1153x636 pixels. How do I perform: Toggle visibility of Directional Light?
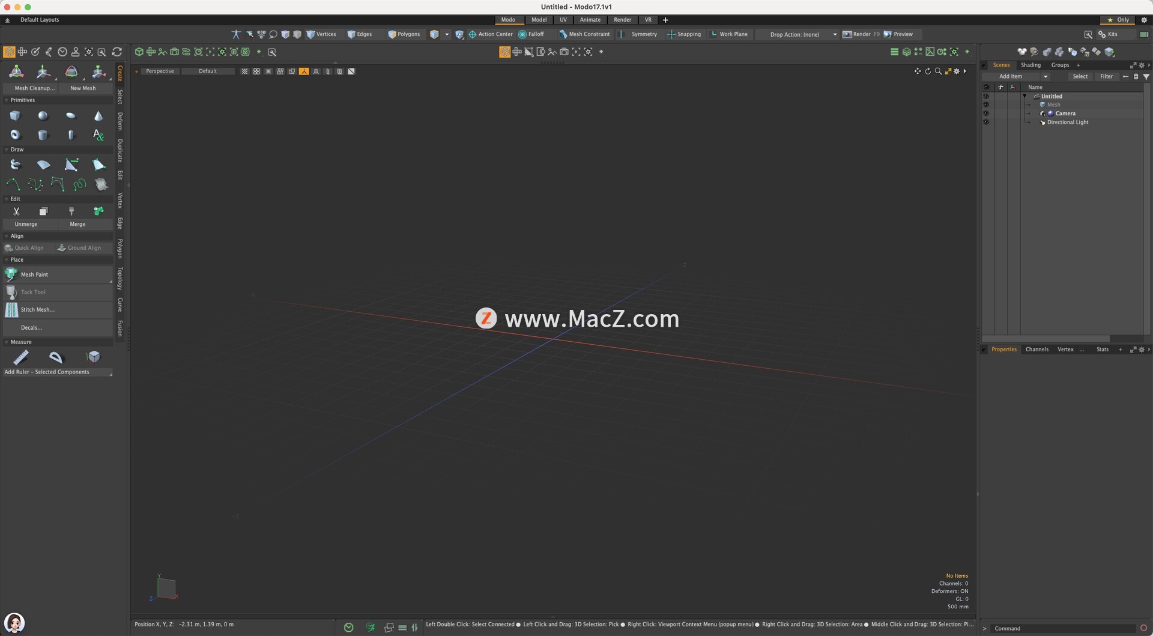tap(986, 123)
